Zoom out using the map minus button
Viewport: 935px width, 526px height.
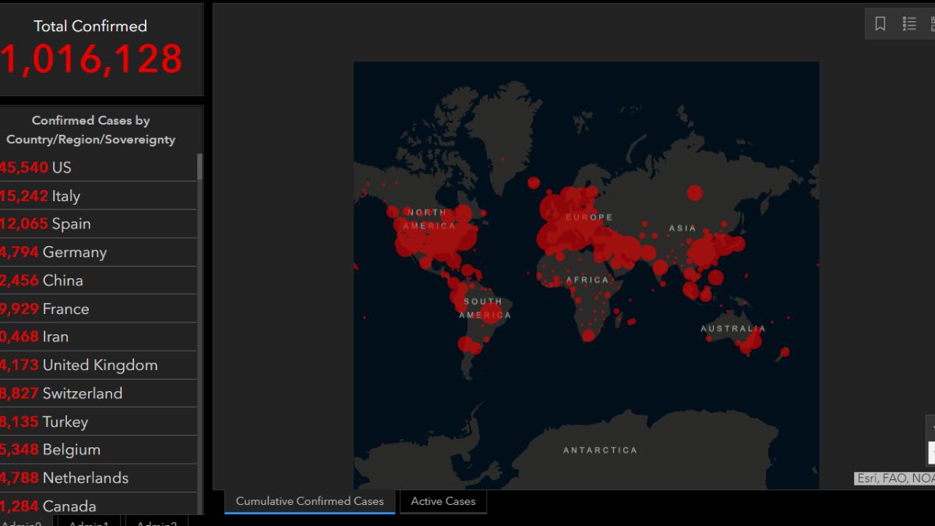coord(932,452)
